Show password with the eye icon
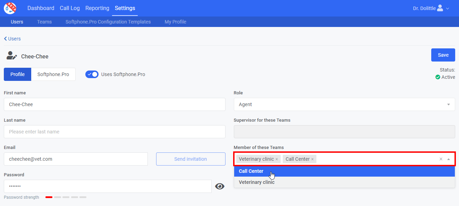Screen dimensions: 459x206 (220, 186)
